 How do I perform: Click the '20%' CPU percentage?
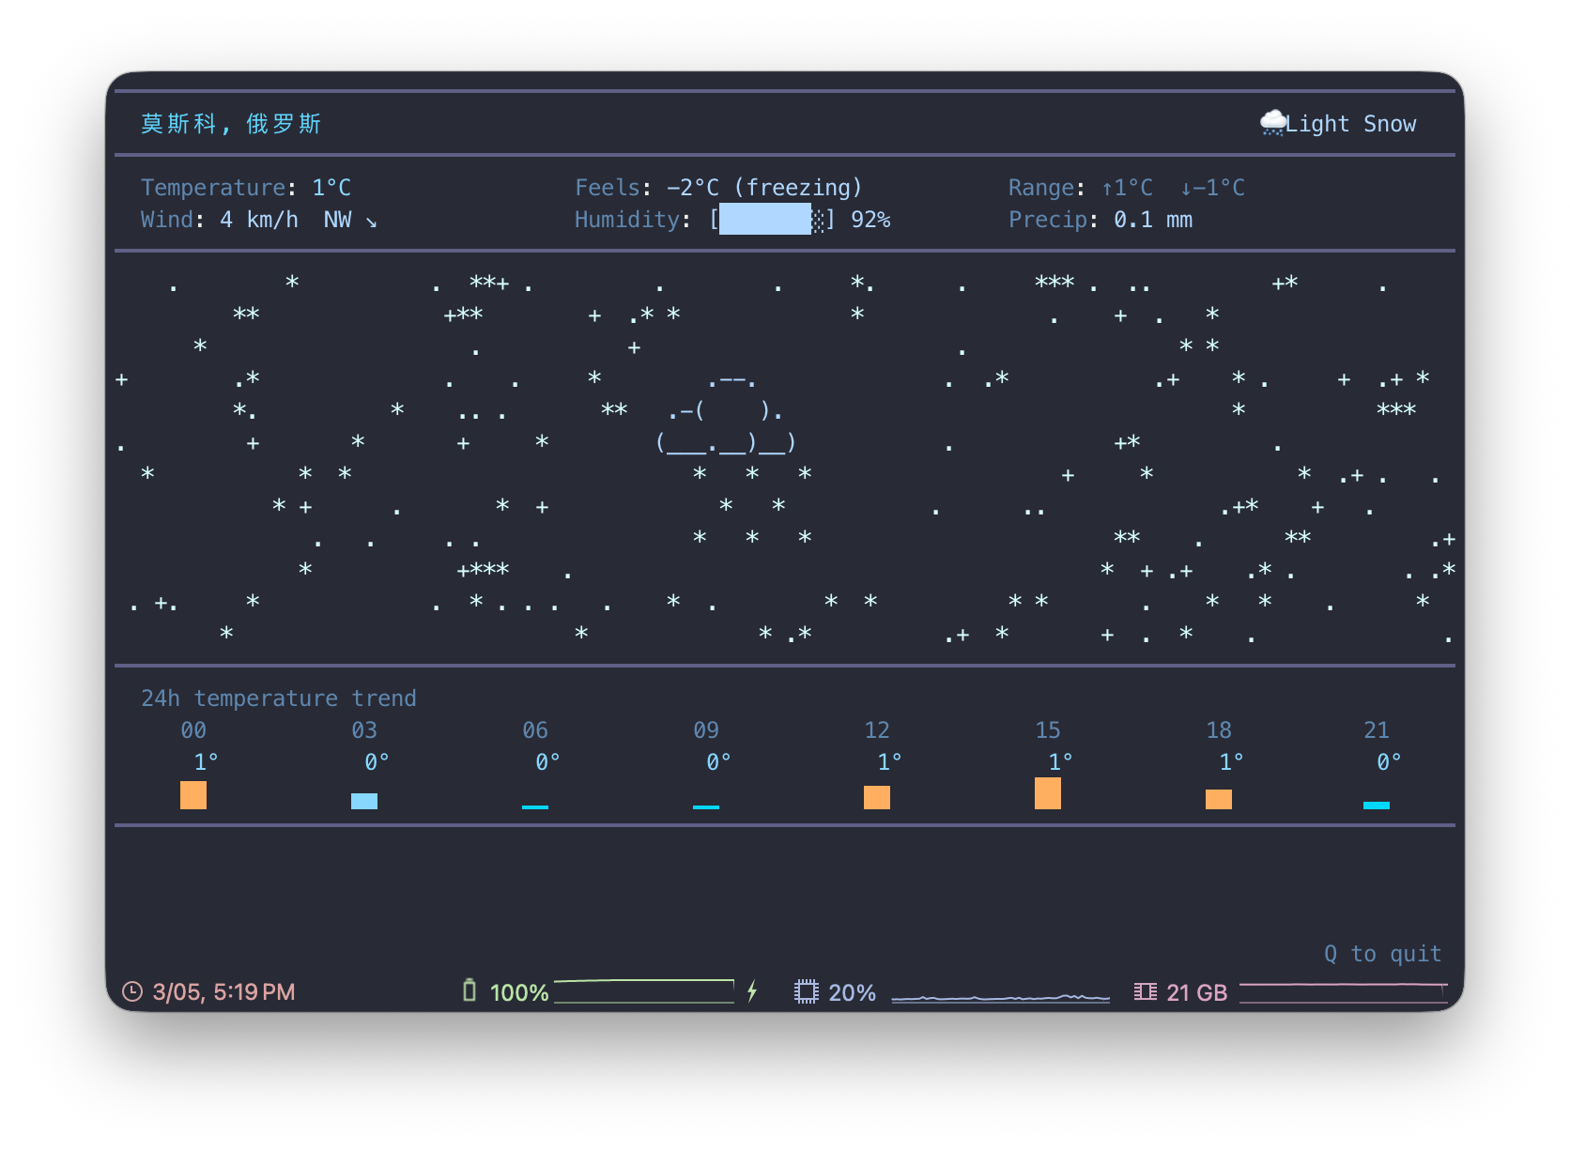(x=852, y=992)
